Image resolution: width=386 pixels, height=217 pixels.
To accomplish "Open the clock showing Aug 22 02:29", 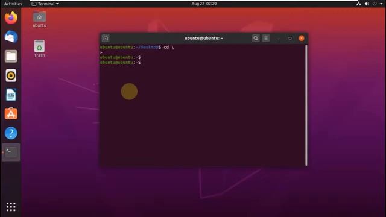I will click(x=204, y=4).
